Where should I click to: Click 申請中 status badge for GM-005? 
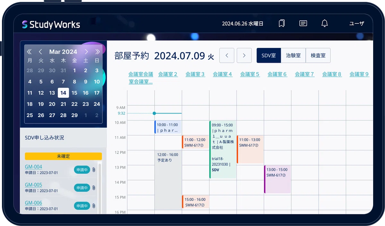pyautogui.click(x=82, y=188)
